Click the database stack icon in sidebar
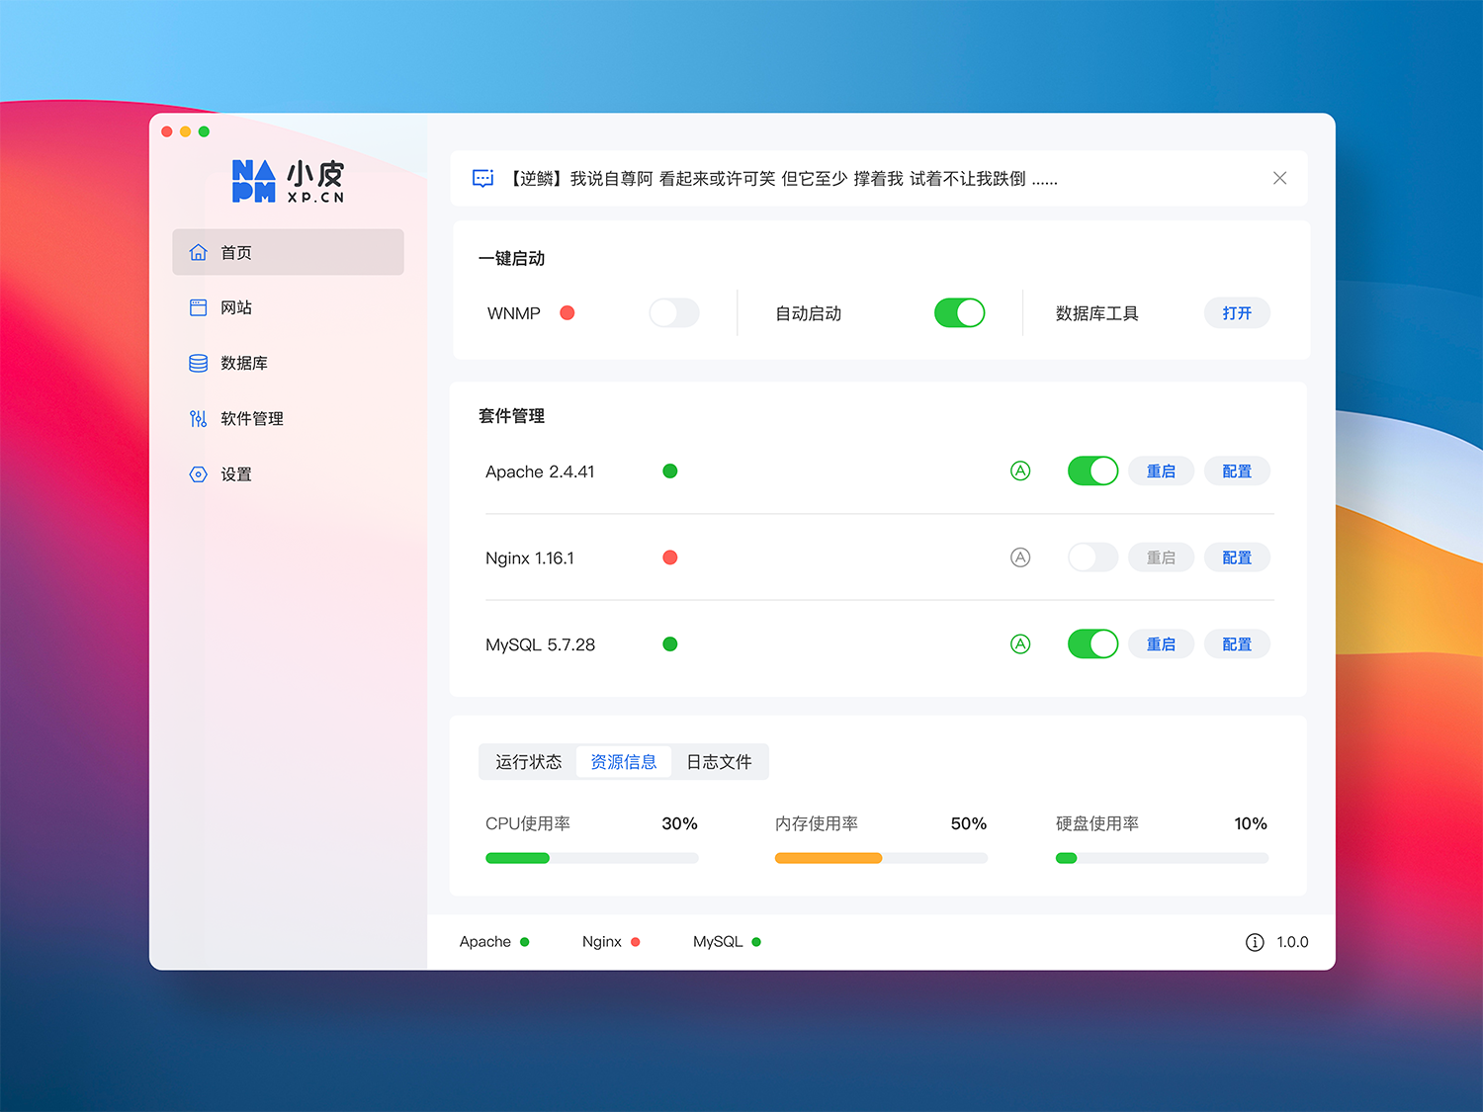Image resolution: width=1483 pixels, height=1112 pixels. click(198, 363)
